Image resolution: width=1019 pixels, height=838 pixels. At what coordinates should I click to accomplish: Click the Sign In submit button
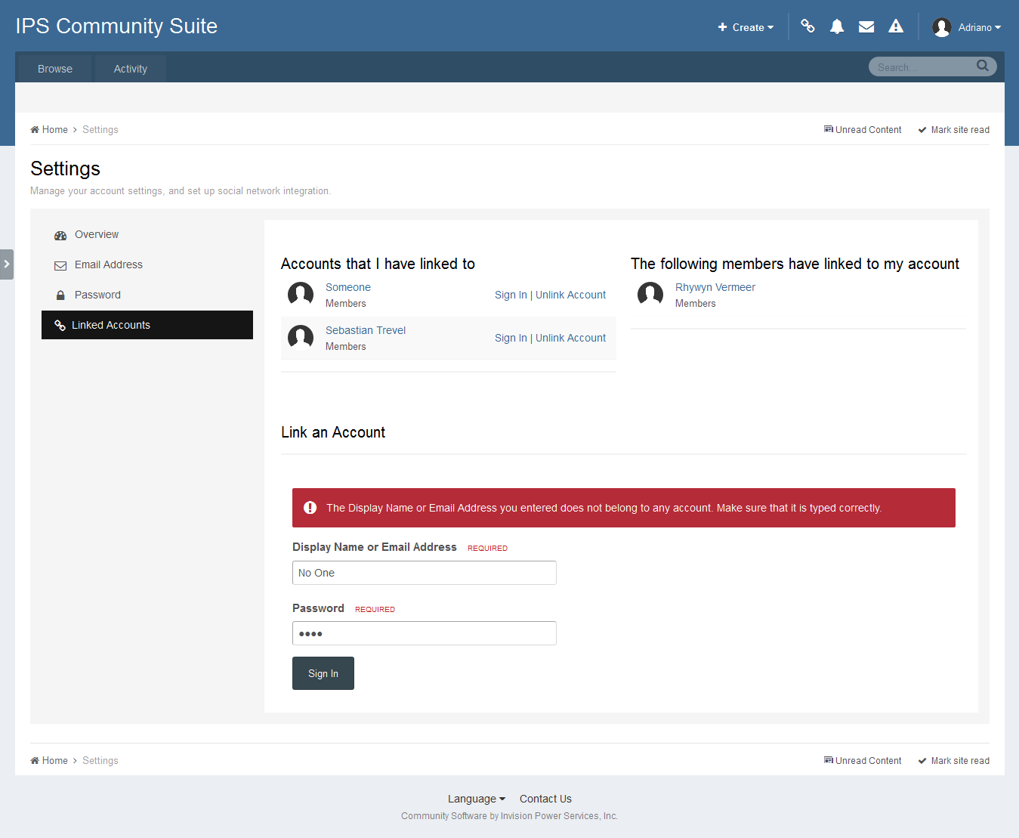(x=323, y=673)
